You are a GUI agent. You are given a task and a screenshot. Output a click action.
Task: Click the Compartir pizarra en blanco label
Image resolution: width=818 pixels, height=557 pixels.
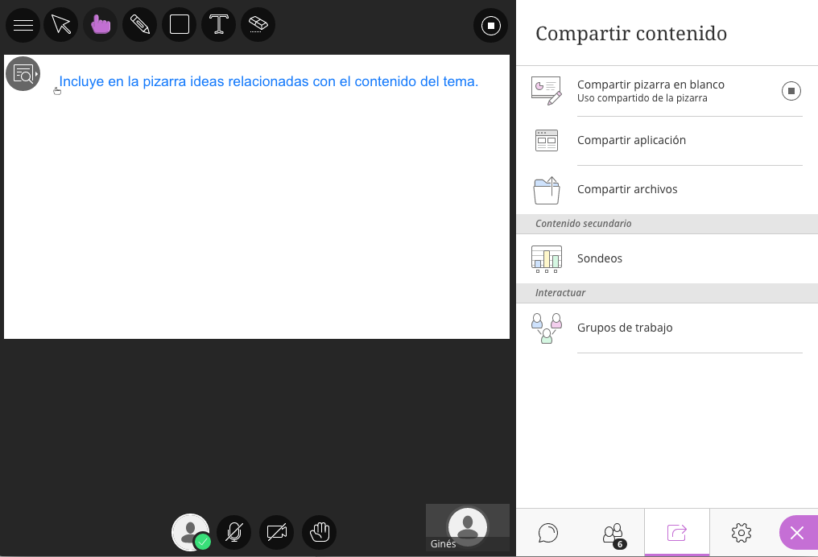click(x=651, y=85)
